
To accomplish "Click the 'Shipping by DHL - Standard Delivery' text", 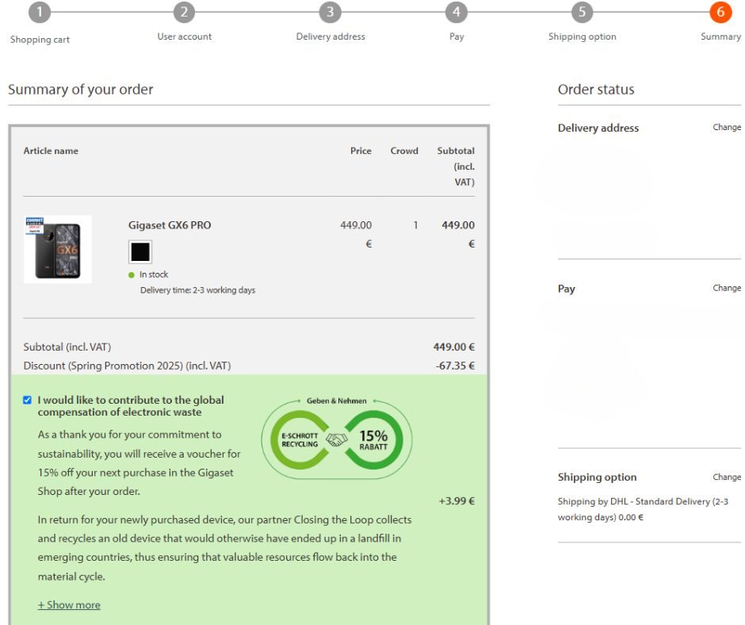I will pos(643,509).
